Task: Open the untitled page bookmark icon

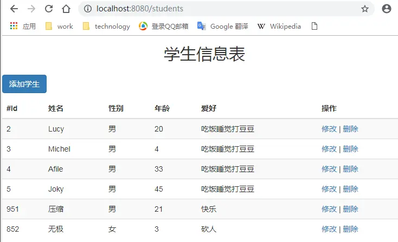Action: [x=314, y=26]
